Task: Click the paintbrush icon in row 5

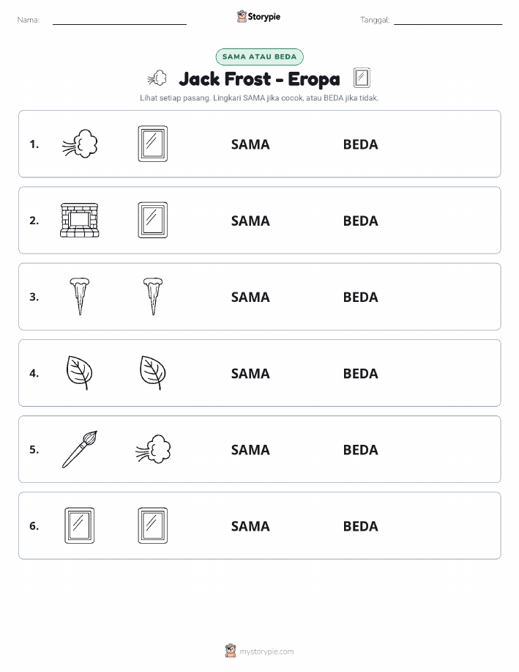Action: (80, 449)
